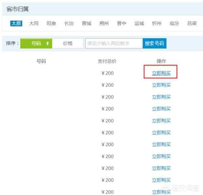
Task: Click 立即购买 in the tenth row
Action: [x=161, y=180]
